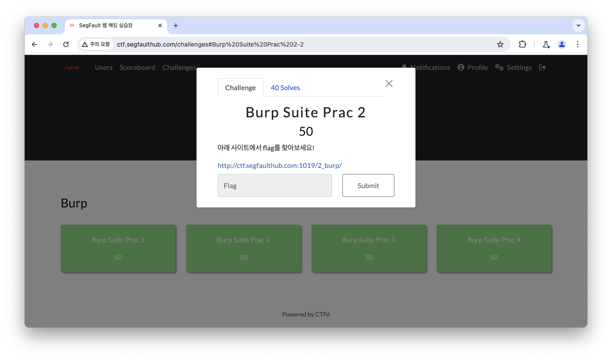Open the Burp Suite Prac 1 challenge card
The height and width of the screenshot is (360, 612).
click(118, 248)
